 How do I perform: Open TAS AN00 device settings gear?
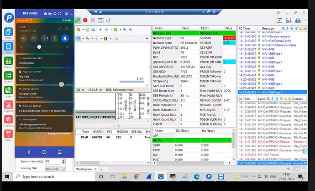tap(67, 14)
